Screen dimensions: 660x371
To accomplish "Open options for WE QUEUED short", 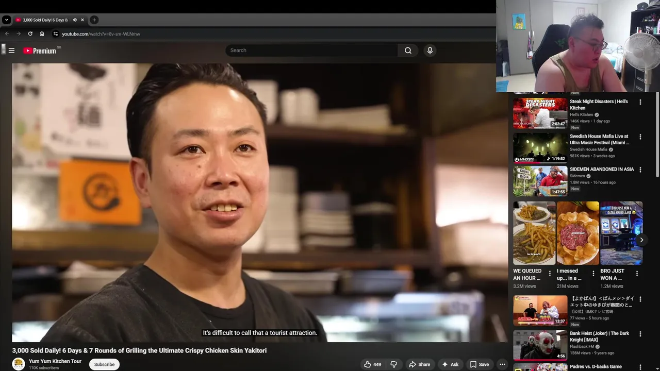I will (550, 274).
